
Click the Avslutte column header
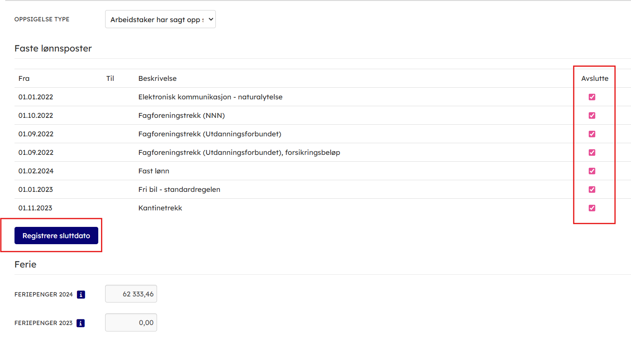click(x=594, y=78)
